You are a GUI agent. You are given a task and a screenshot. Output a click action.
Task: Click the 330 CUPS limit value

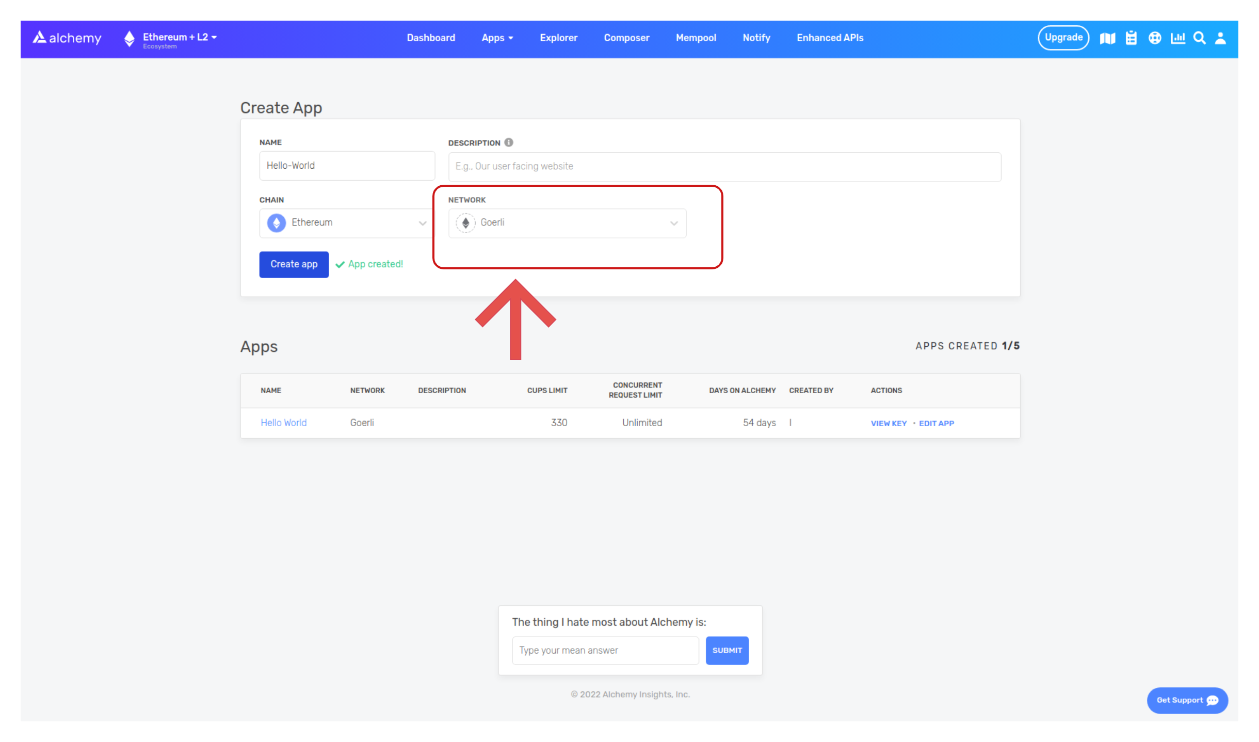click(559, 423)
